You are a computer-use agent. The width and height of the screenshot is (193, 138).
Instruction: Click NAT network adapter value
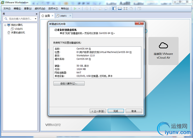pos(79,73)
